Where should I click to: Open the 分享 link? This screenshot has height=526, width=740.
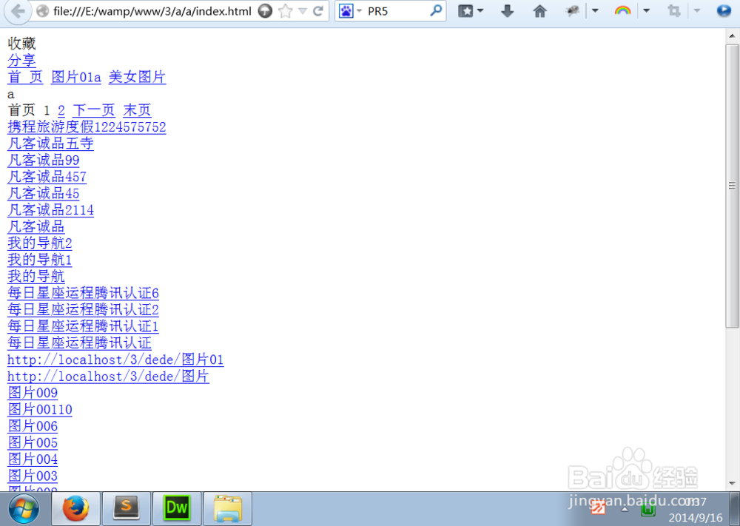(x=21, y=61)
